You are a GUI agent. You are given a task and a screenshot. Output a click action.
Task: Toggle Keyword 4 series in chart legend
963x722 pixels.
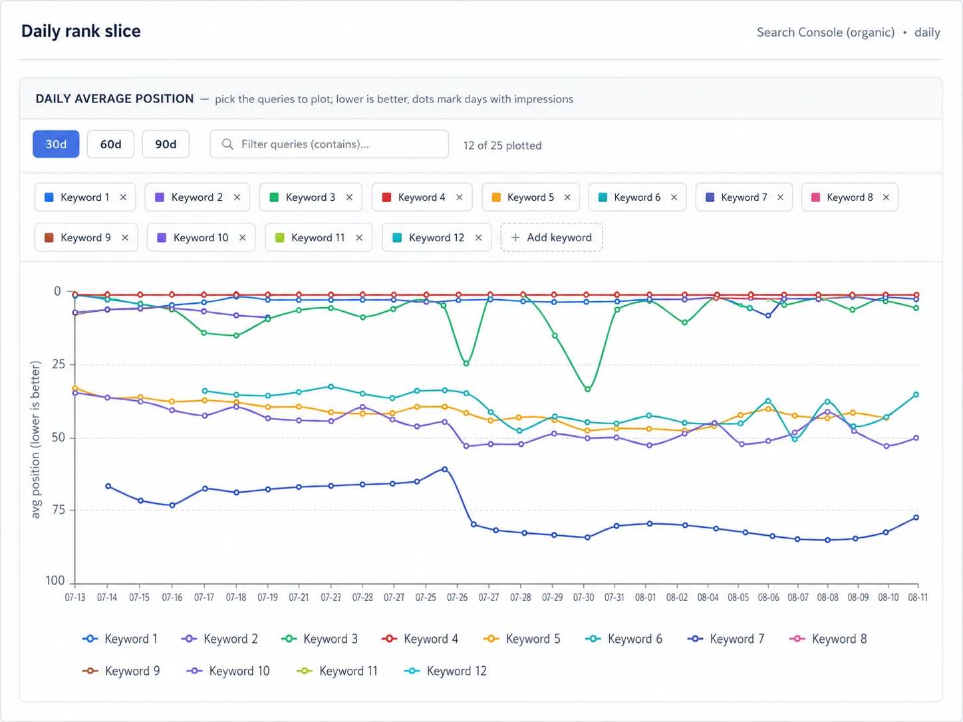pyautogui.click(x=420, y=639)
